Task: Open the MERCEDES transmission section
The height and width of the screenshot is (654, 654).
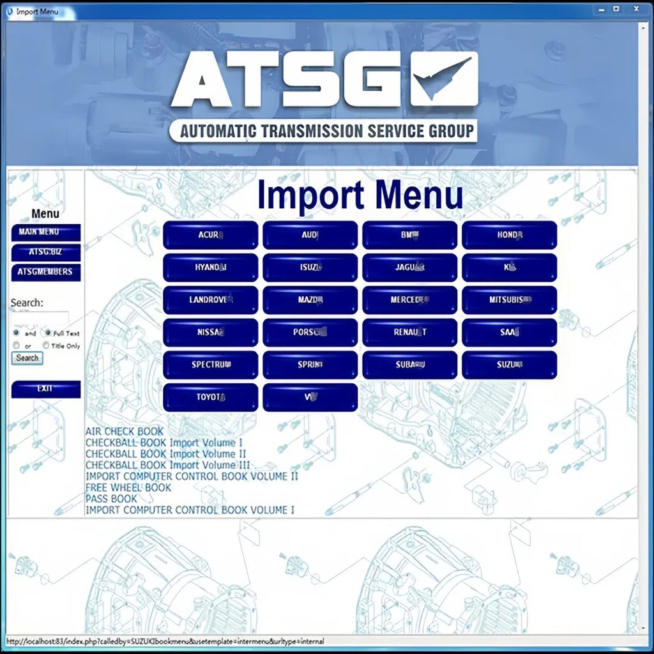Action: (x=409, y=300)
